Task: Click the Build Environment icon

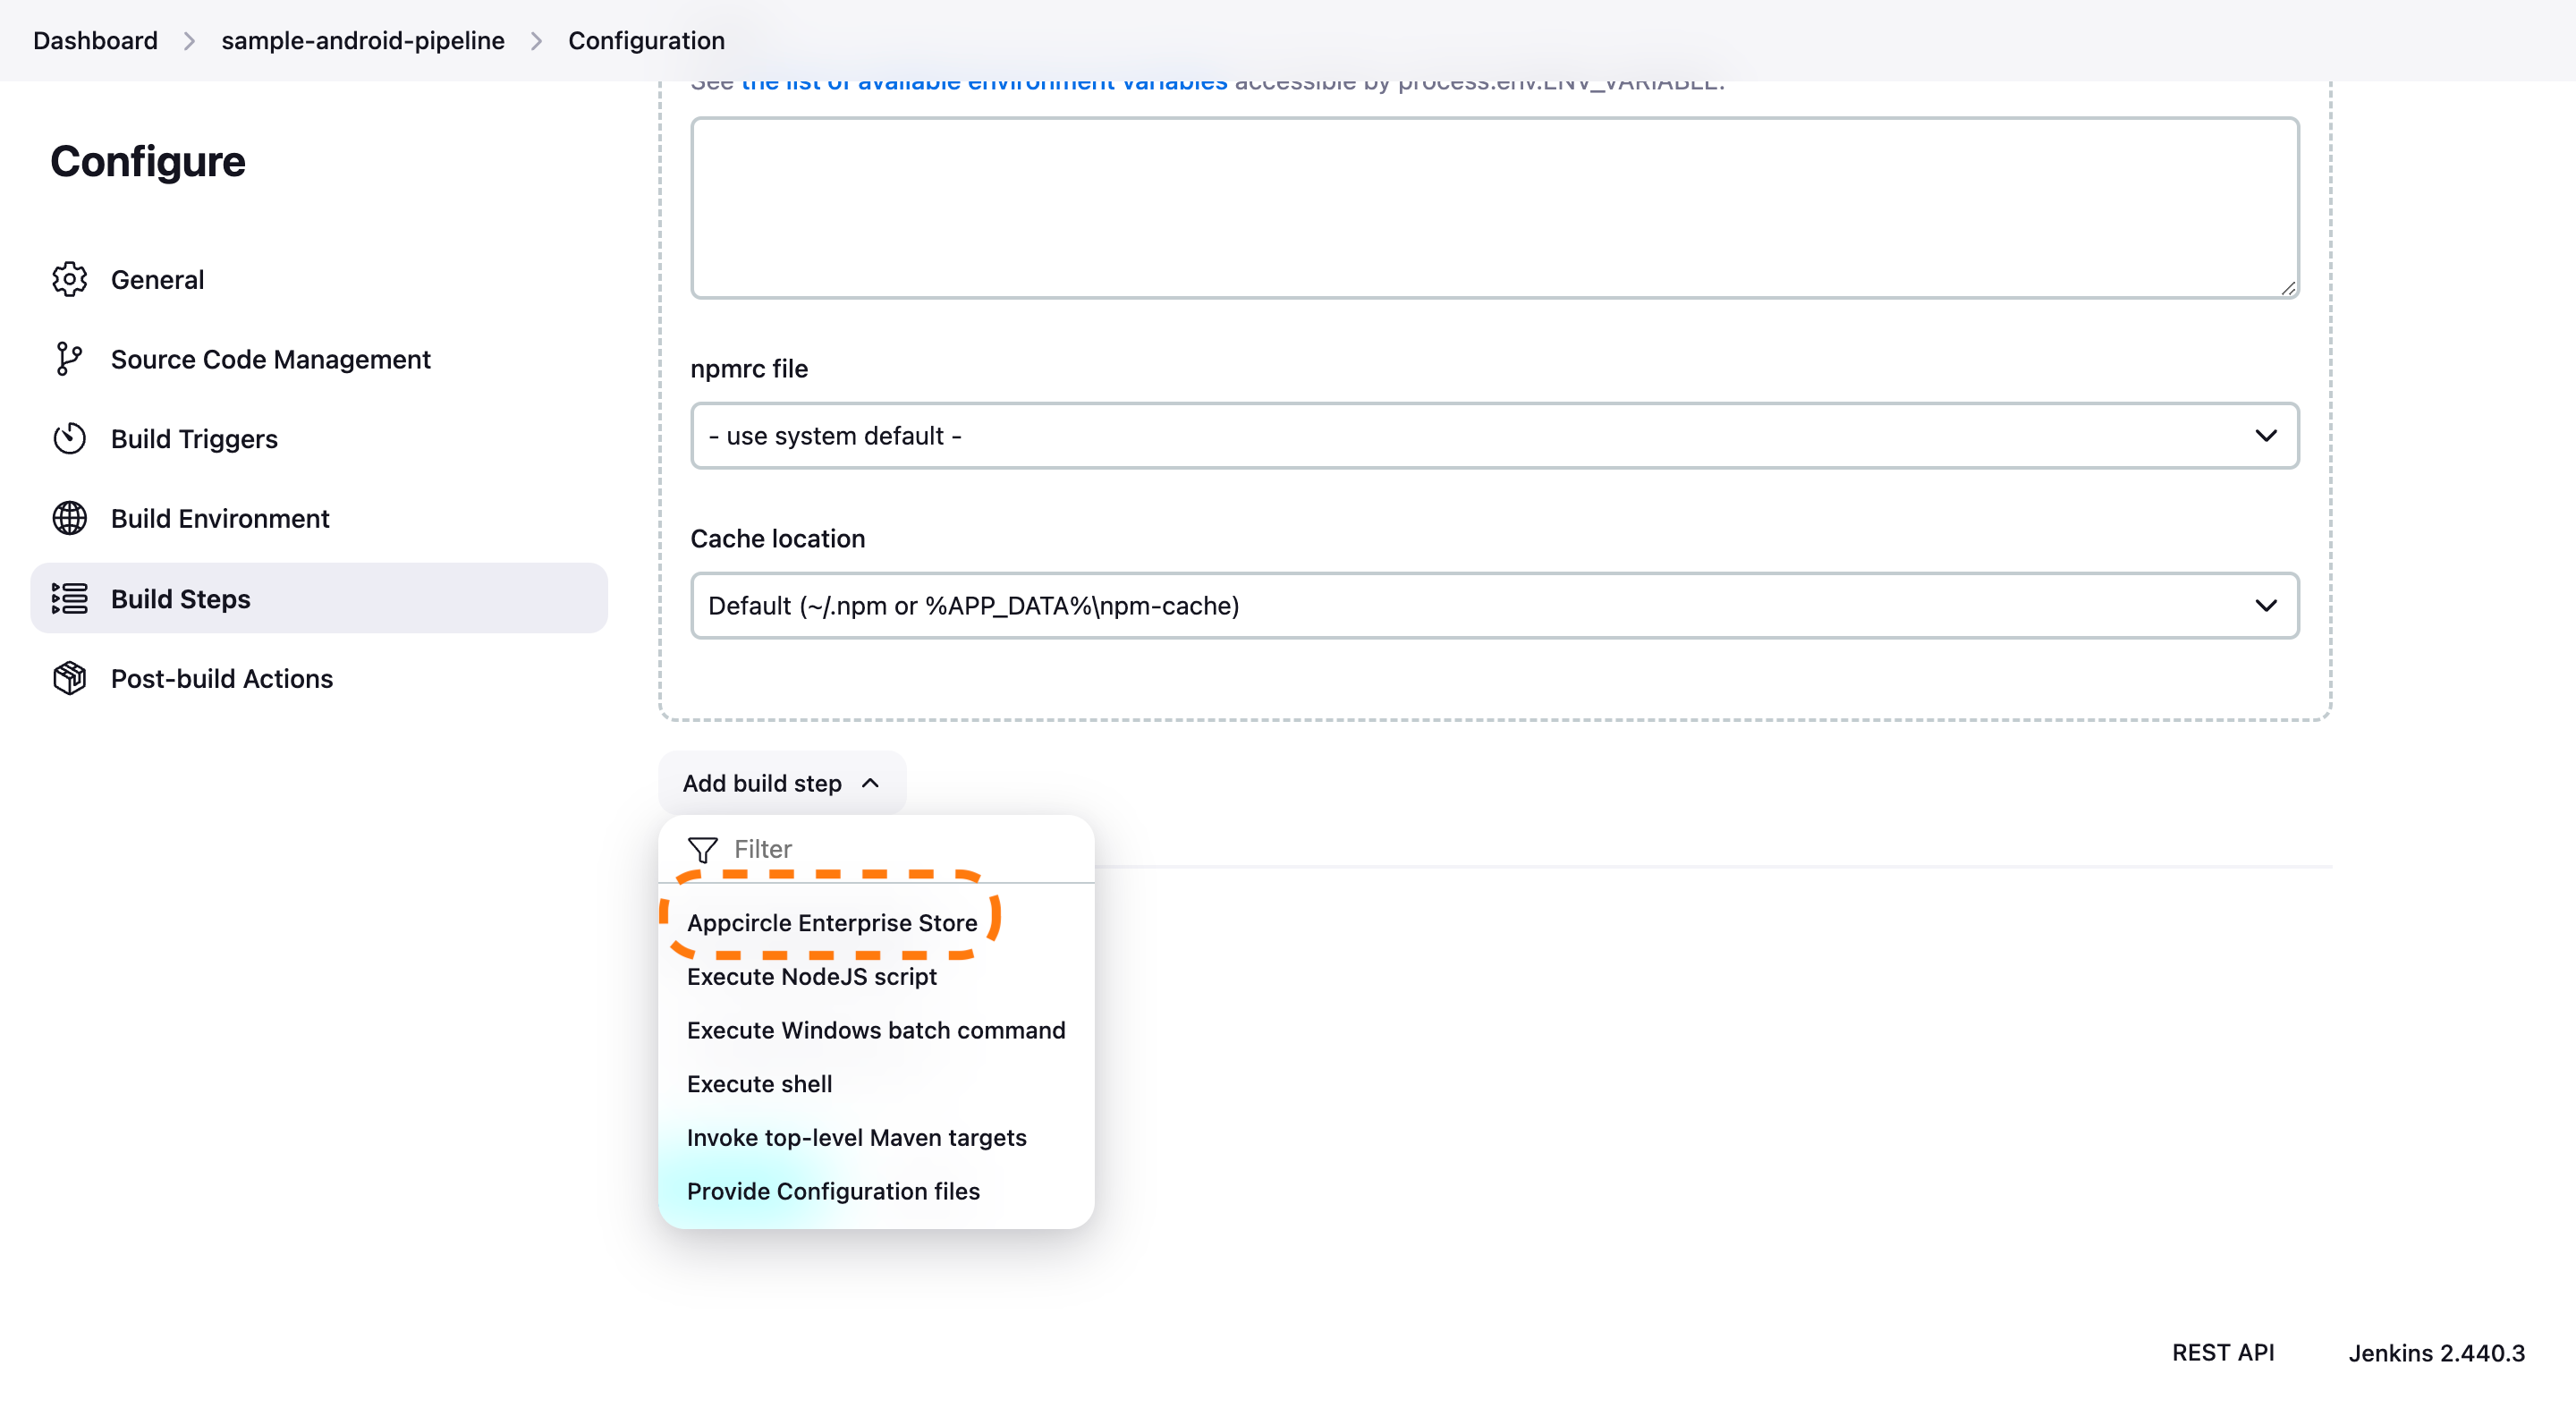Action: click(x=70, y=517)
